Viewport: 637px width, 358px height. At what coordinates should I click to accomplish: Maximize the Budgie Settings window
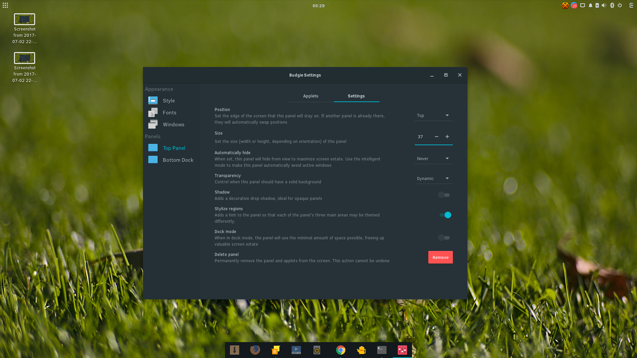(x=446, y=75)
